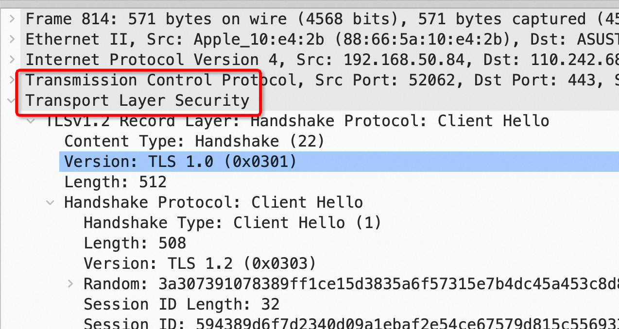This screenshot has width=619, height=329.
Task: Collapse Handshake Protocol: Client Hello node
Action: tap(51, 202)
